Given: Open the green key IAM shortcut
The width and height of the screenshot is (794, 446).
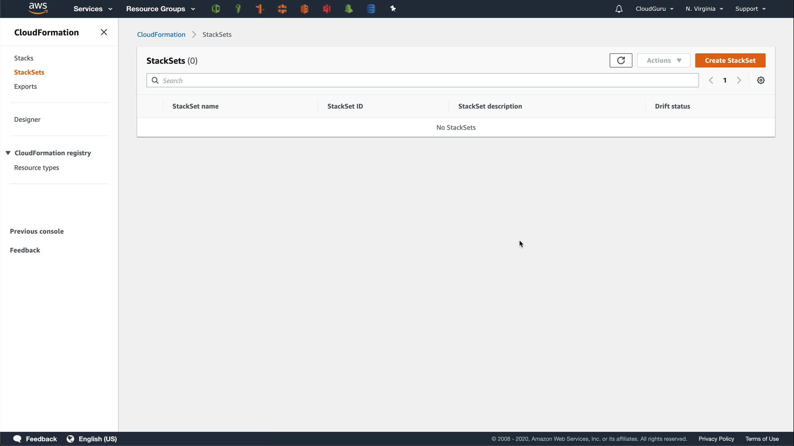Looking at the screenshot, I should 238,9.
